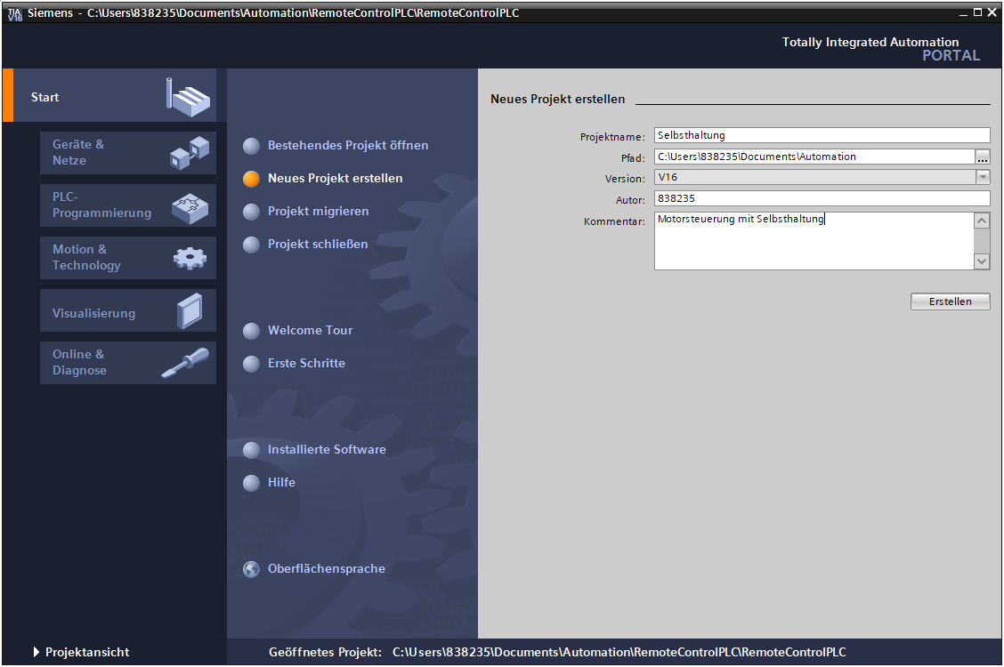The height and width of the screenshot is (667, 1004).
Task: Open the Visualisierung portal
Action: (x=128, y=310)
